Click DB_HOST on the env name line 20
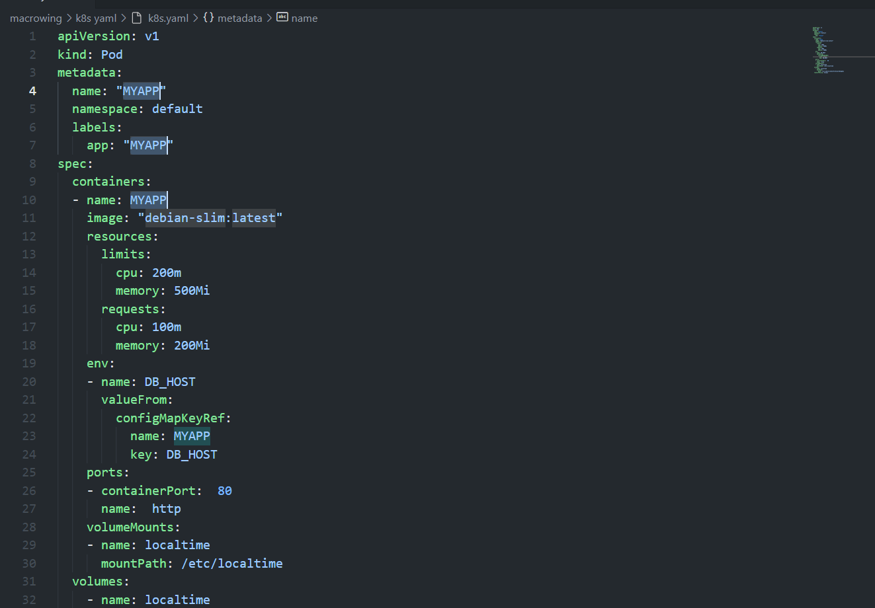This screenshot has width=875, height=608. point(170,381)
